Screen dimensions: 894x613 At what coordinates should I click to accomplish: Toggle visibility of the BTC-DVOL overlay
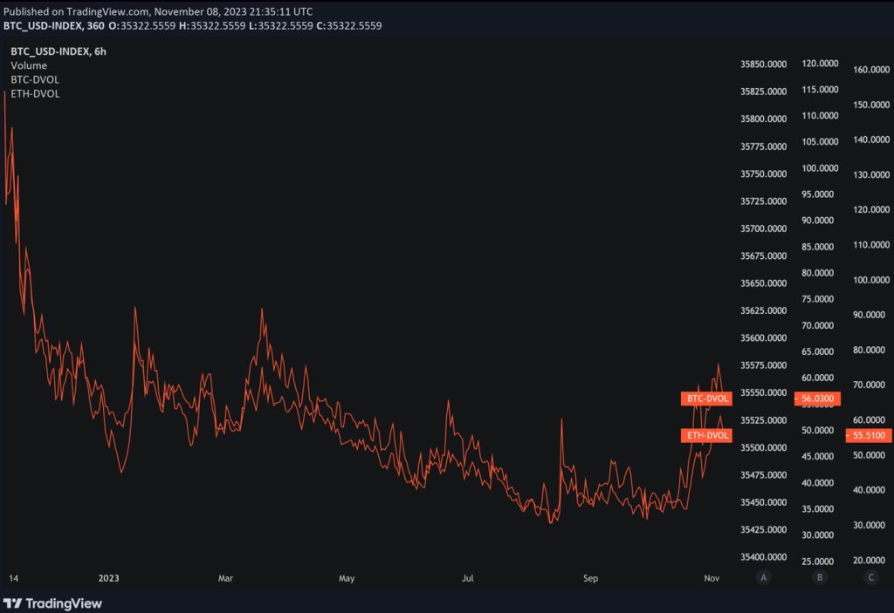click(34, 79)
